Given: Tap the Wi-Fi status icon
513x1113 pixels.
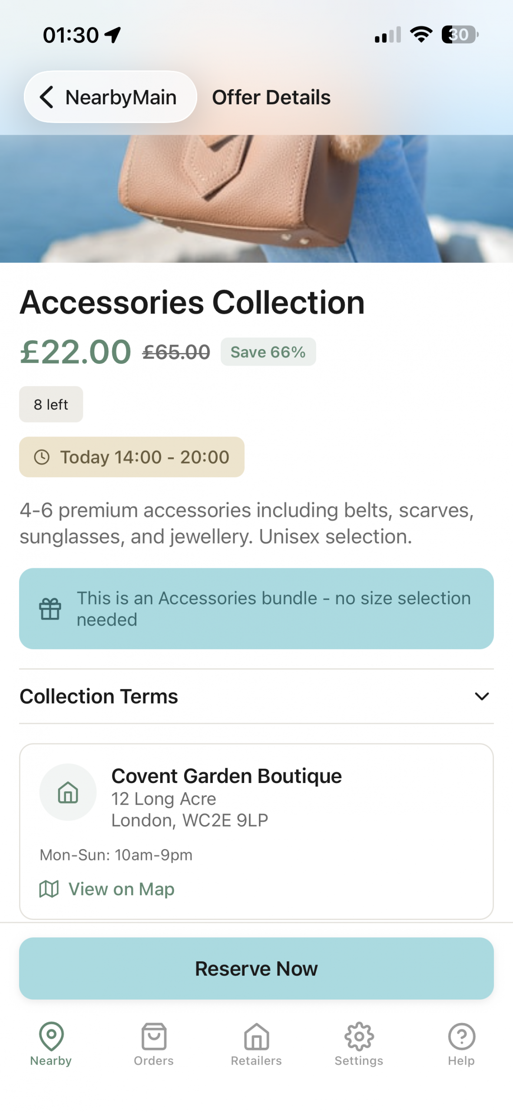Looking at the screenshot, I should pos(421,34).
